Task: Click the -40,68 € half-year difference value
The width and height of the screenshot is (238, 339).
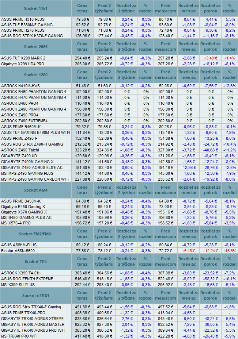Action: click(x=211, y=150)
